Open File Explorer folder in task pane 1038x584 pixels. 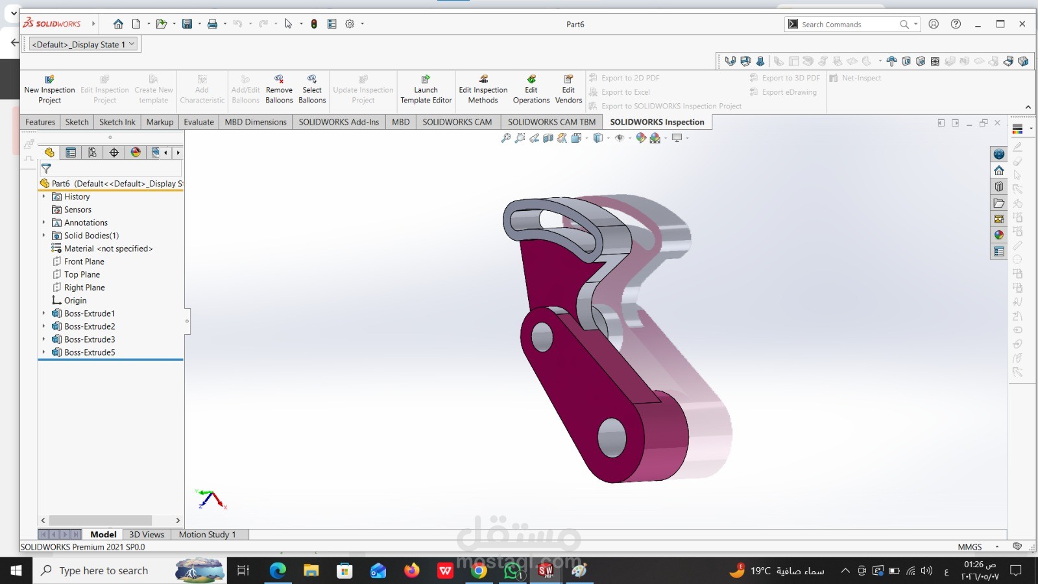[x=999, y=203]
